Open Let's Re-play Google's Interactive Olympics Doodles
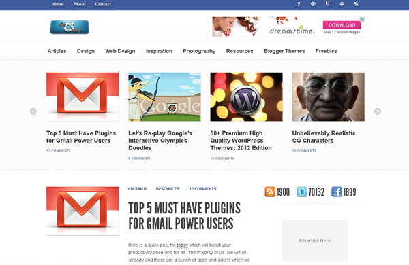Viewport: 409px width, 265px height. (160, 141)
